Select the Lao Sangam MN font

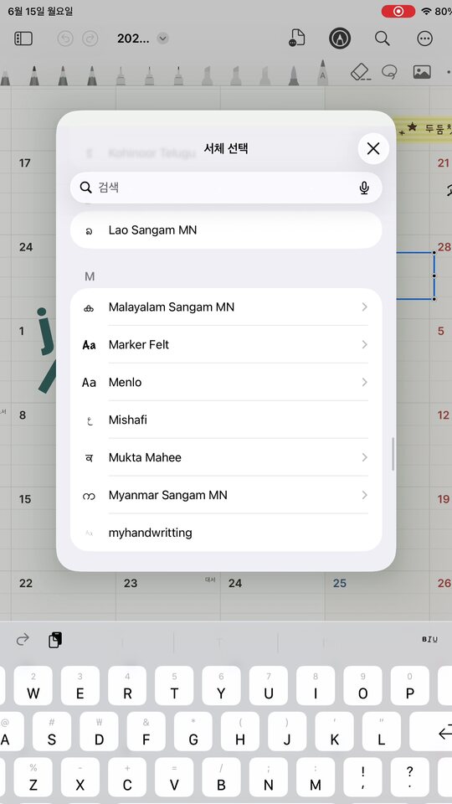226,230
